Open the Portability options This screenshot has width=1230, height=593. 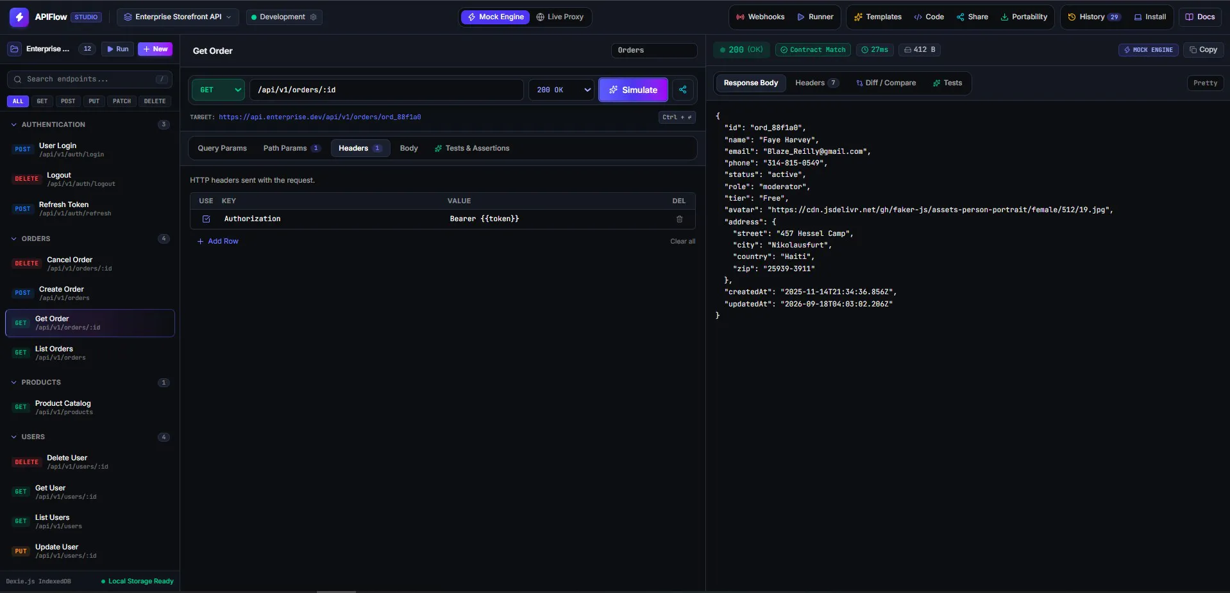pos(1024,17)
